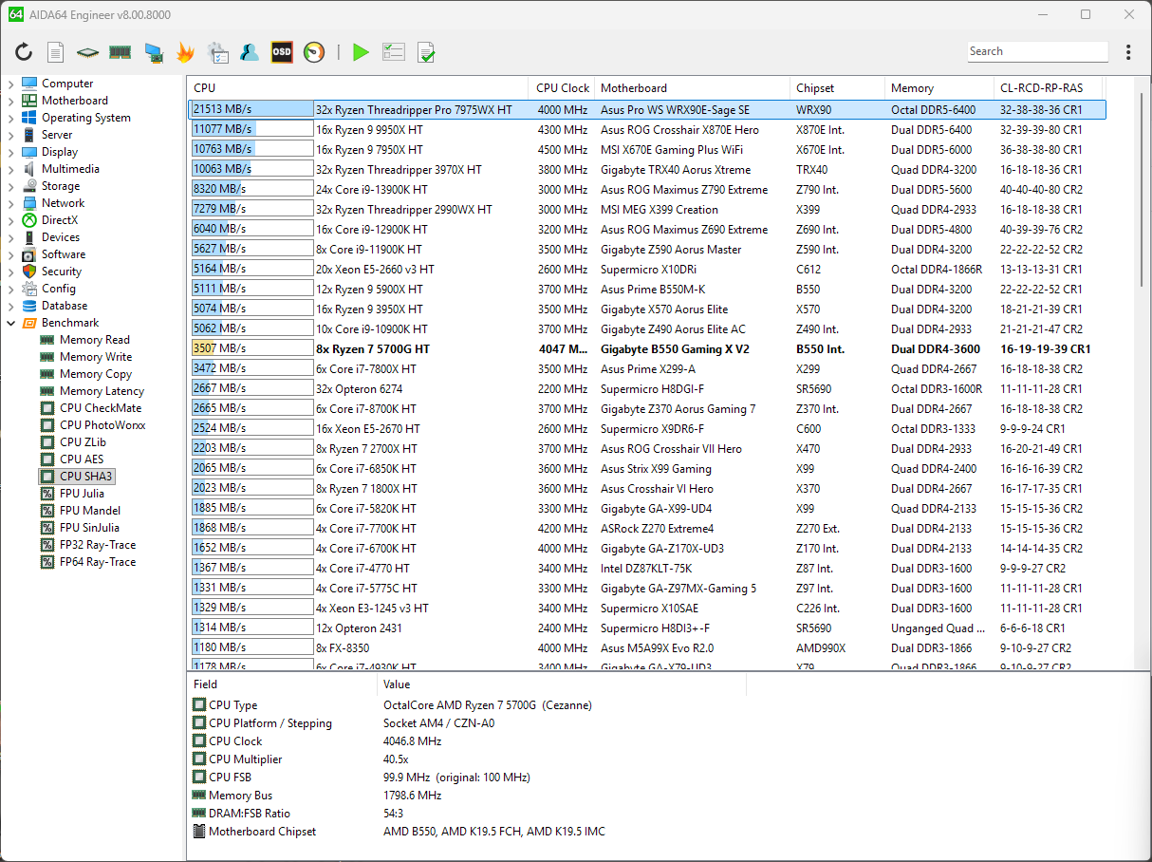Click into the Search input field

pos(1038,51)
